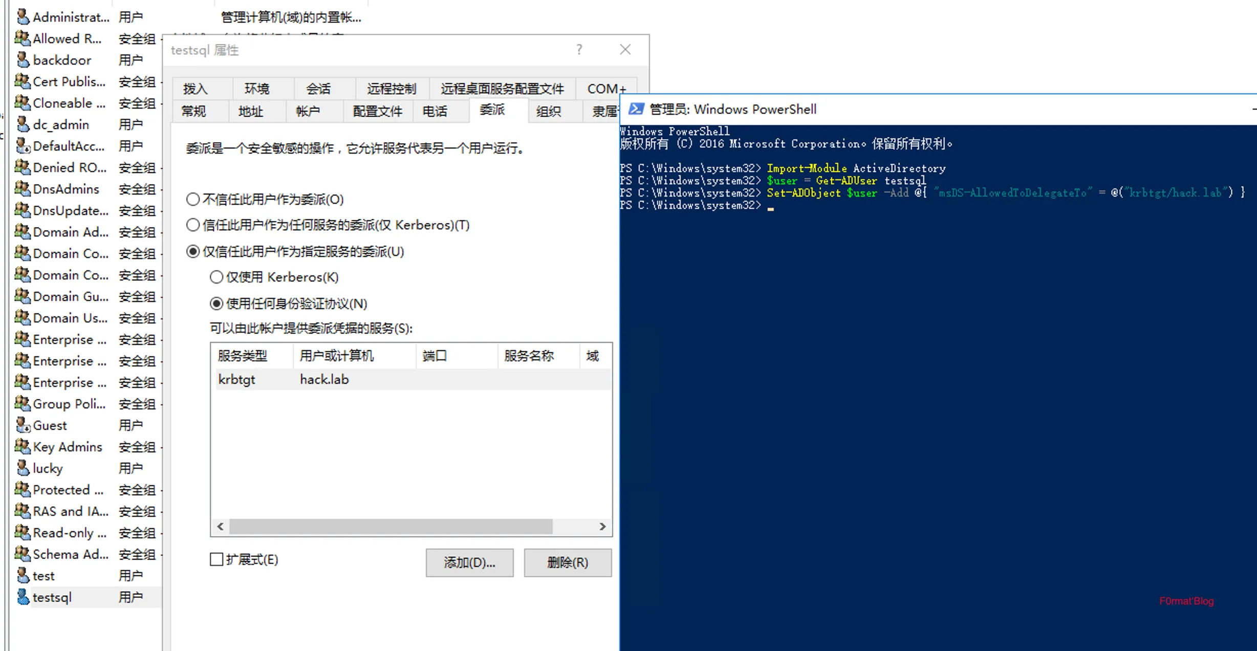Viewport: 1257px width, 651px height.
Task: Click the PowerShell window title icon
Action: pyautogui.click(x=636, y=109)
